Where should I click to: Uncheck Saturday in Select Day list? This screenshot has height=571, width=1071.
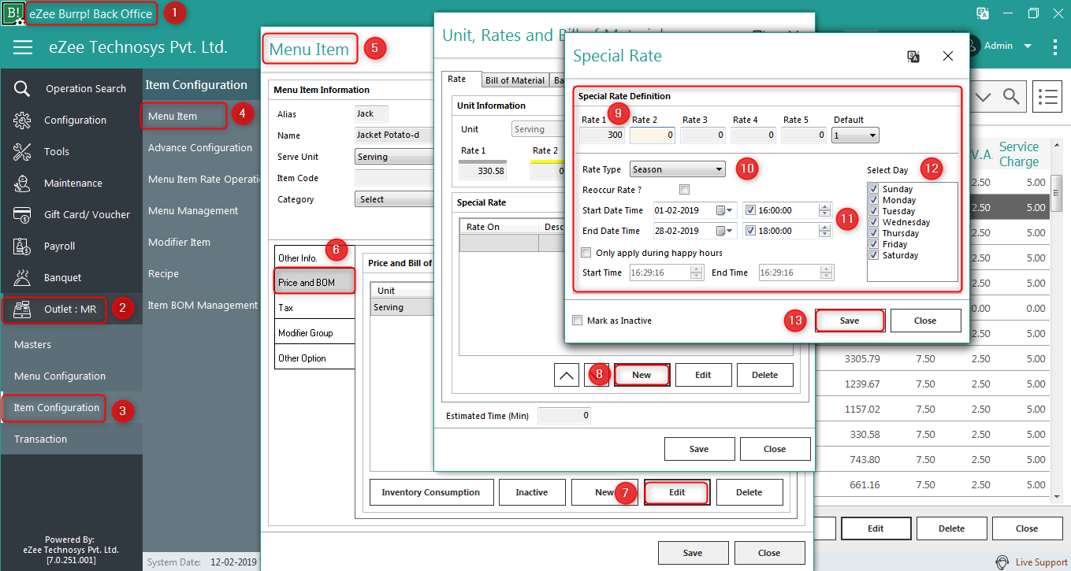pos(874,255)
